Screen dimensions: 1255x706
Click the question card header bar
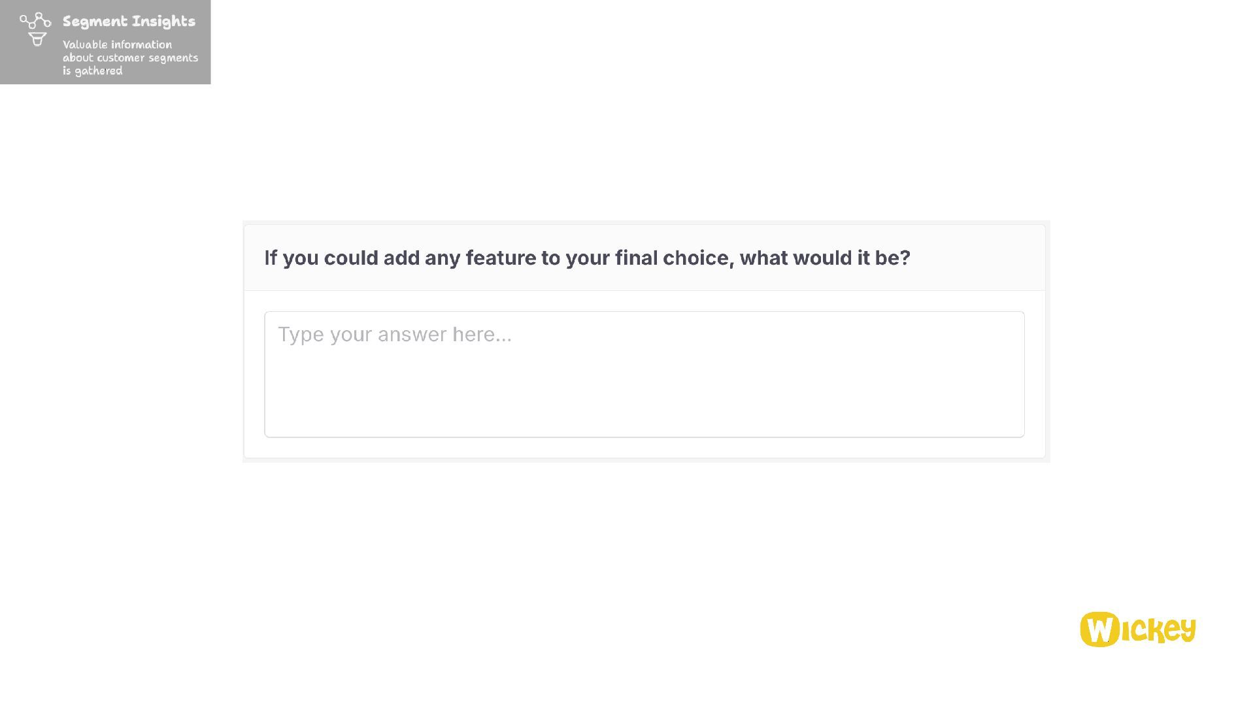coord(974,258)
